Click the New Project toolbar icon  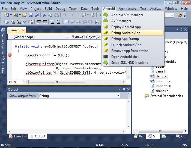point(6,15)
